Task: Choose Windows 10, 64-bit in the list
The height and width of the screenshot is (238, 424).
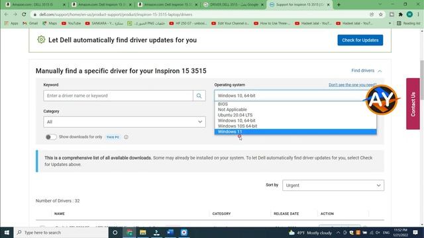Action: [x=295, y=120]
